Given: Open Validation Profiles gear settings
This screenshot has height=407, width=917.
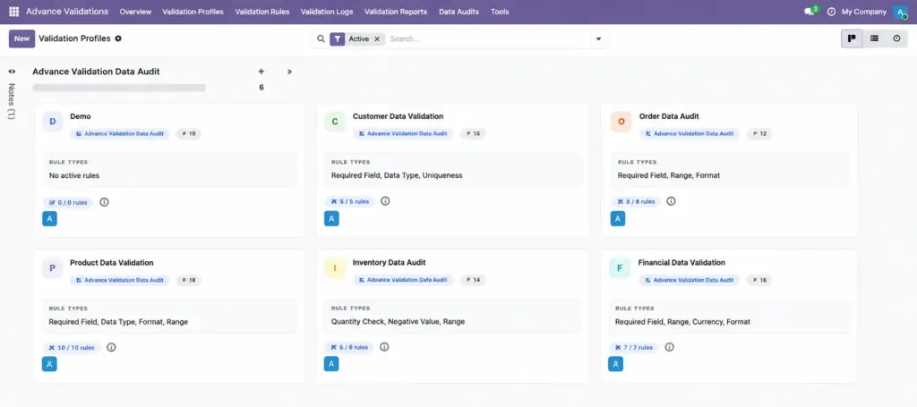Looking at the screenshot, I should tap(118, 38).
